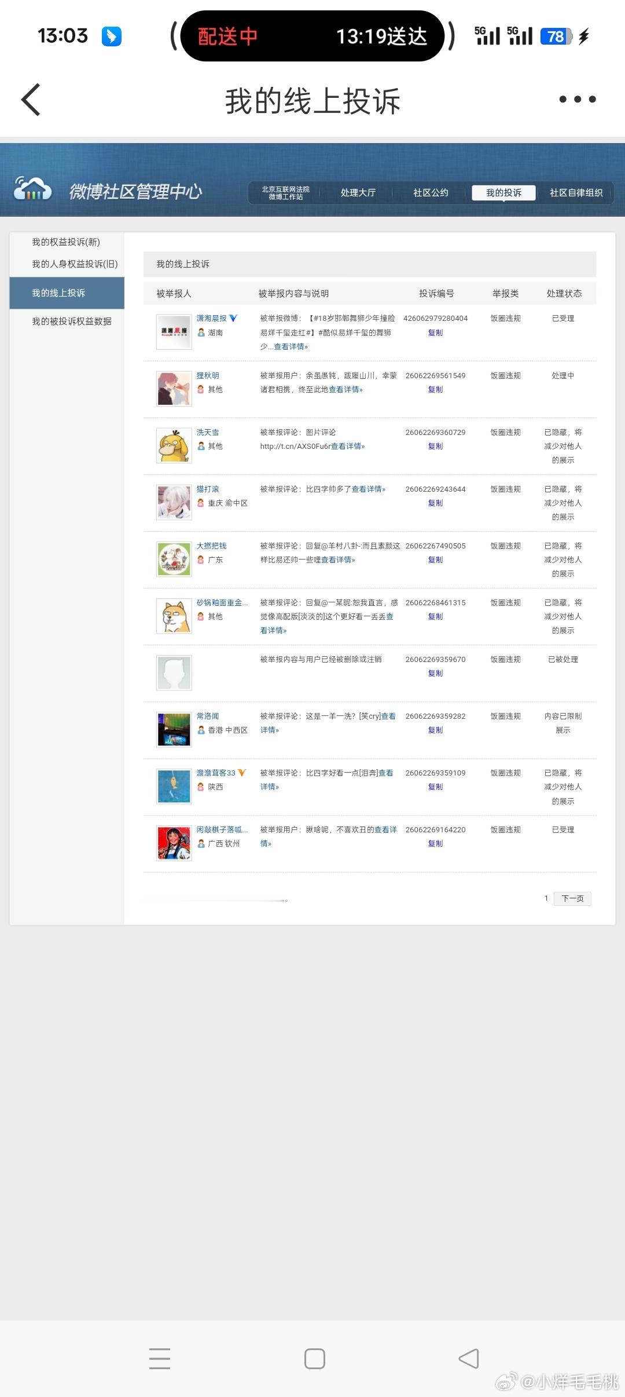
Task: Open 猫打滚 profile avatar
Action: 174,502
